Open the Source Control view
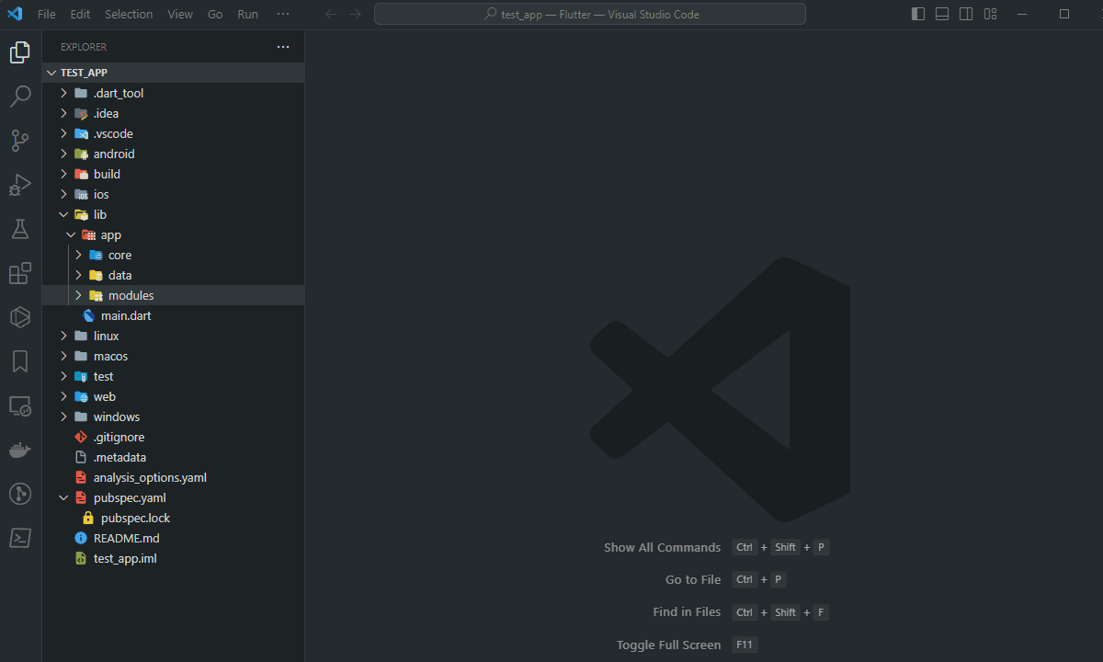The width and height of the screenshot is (1103, 662). 20,141
